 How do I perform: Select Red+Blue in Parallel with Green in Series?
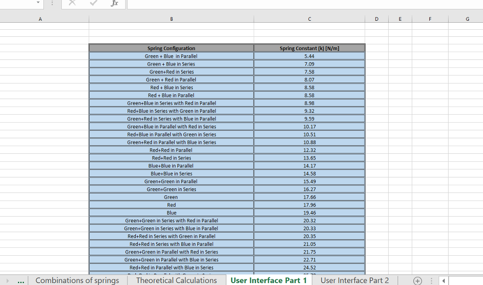point(171,134)
